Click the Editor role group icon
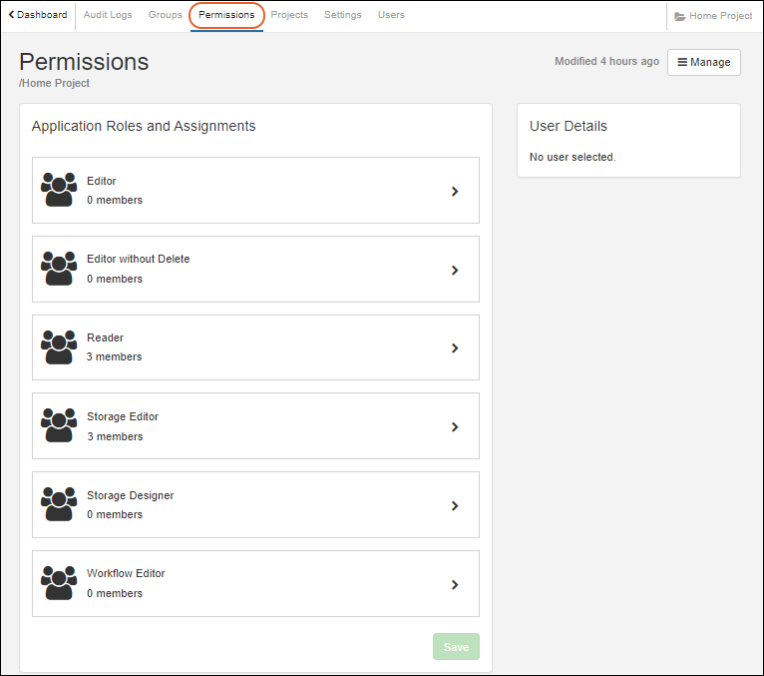Image resolution: width=764 pixels, height=676 pixels. click(x=59, y=190)
